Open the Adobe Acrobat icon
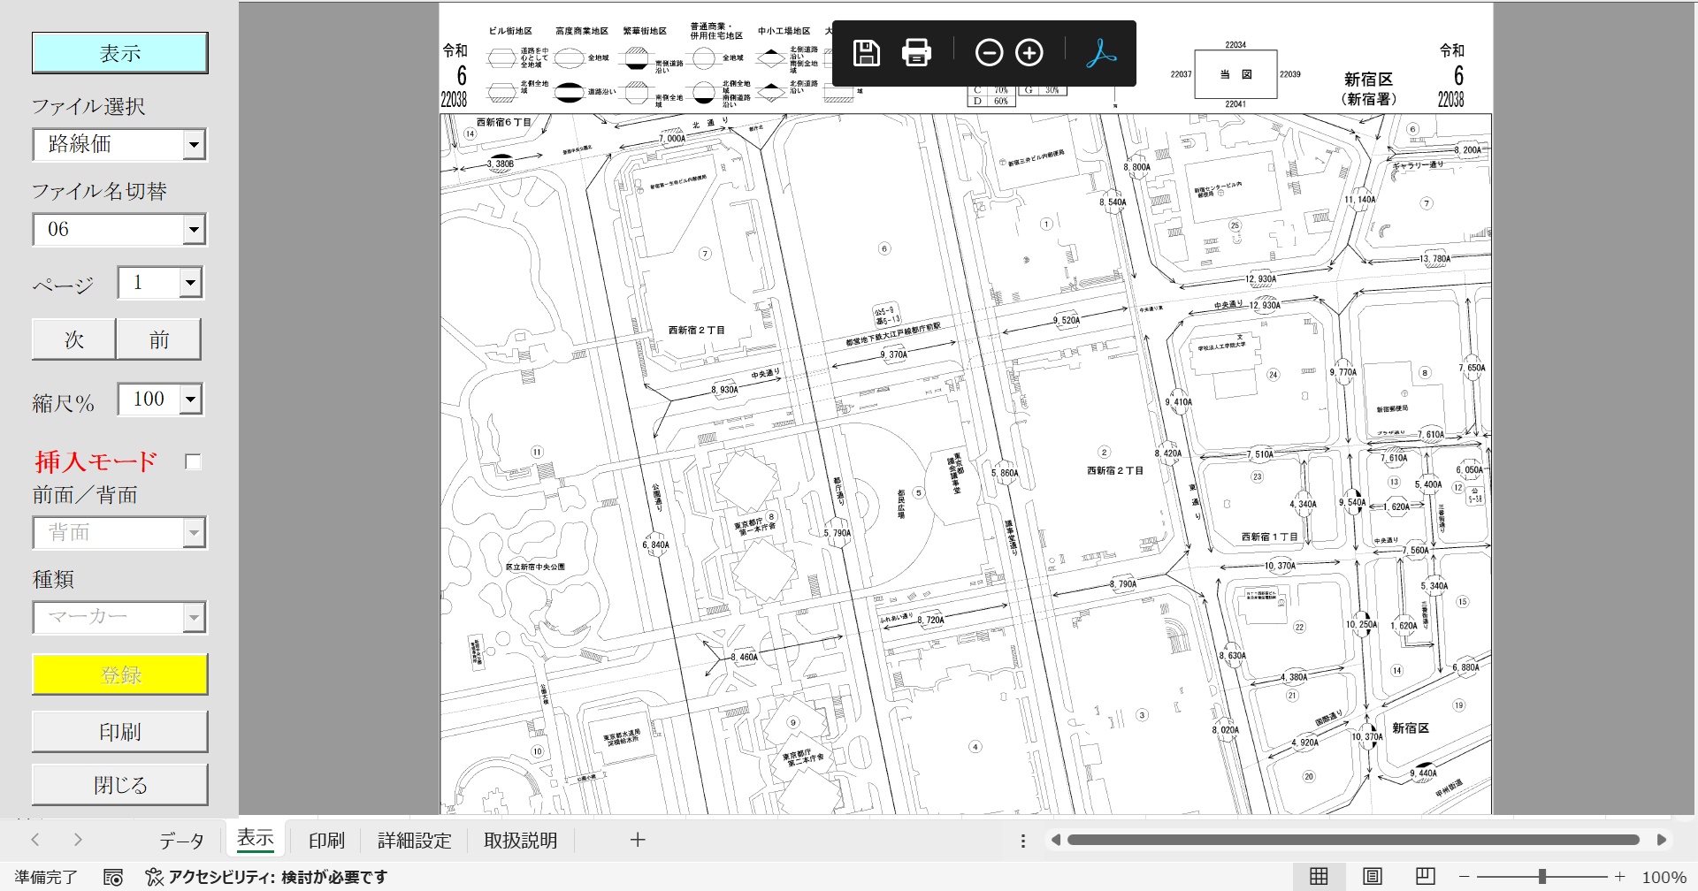This screenshot has width=1698, height=891. click(1101, 53)
